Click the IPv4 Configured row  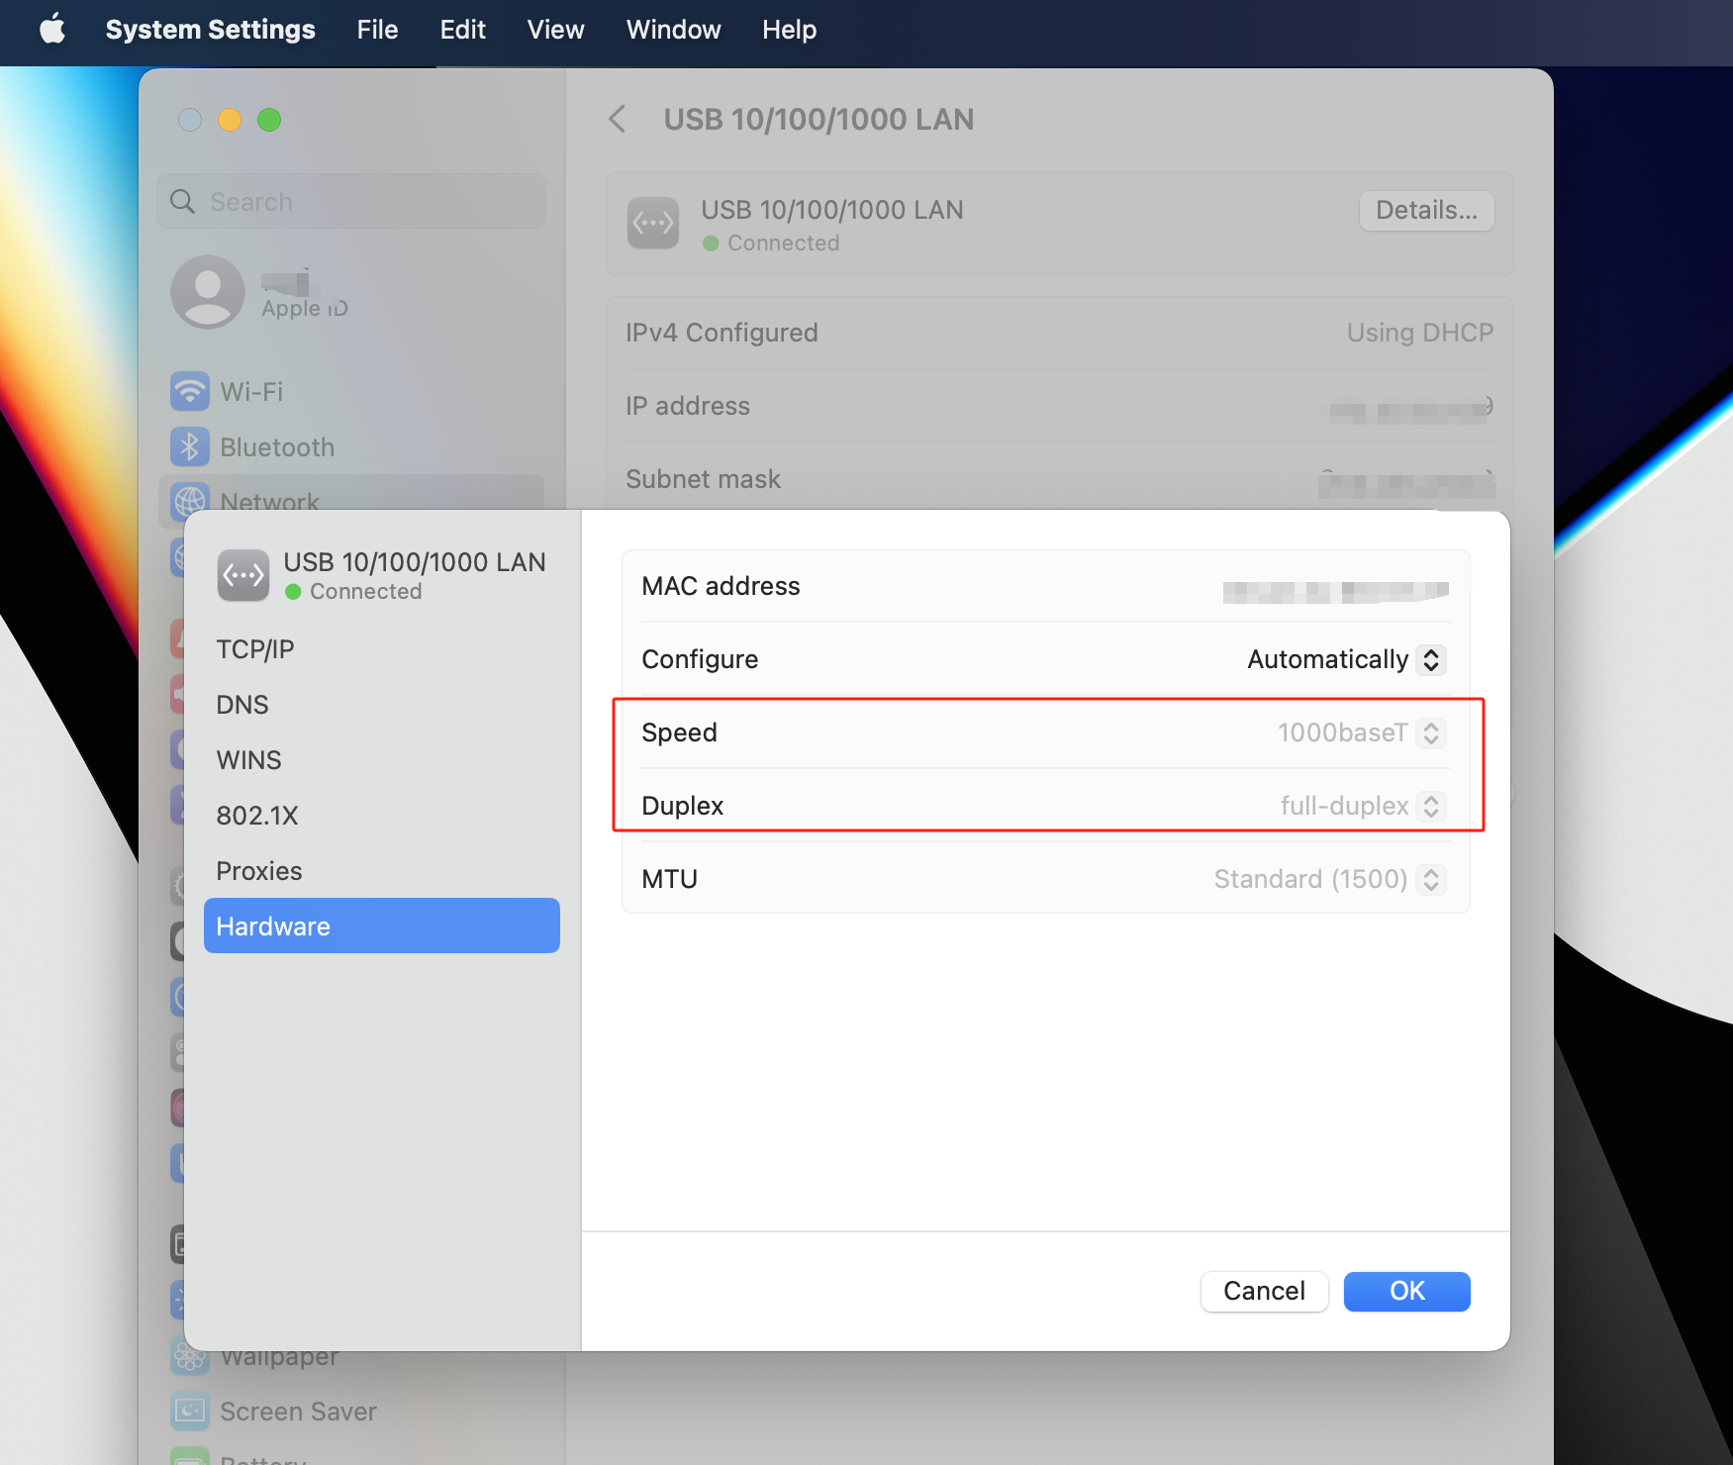(x=1059, y=333)
